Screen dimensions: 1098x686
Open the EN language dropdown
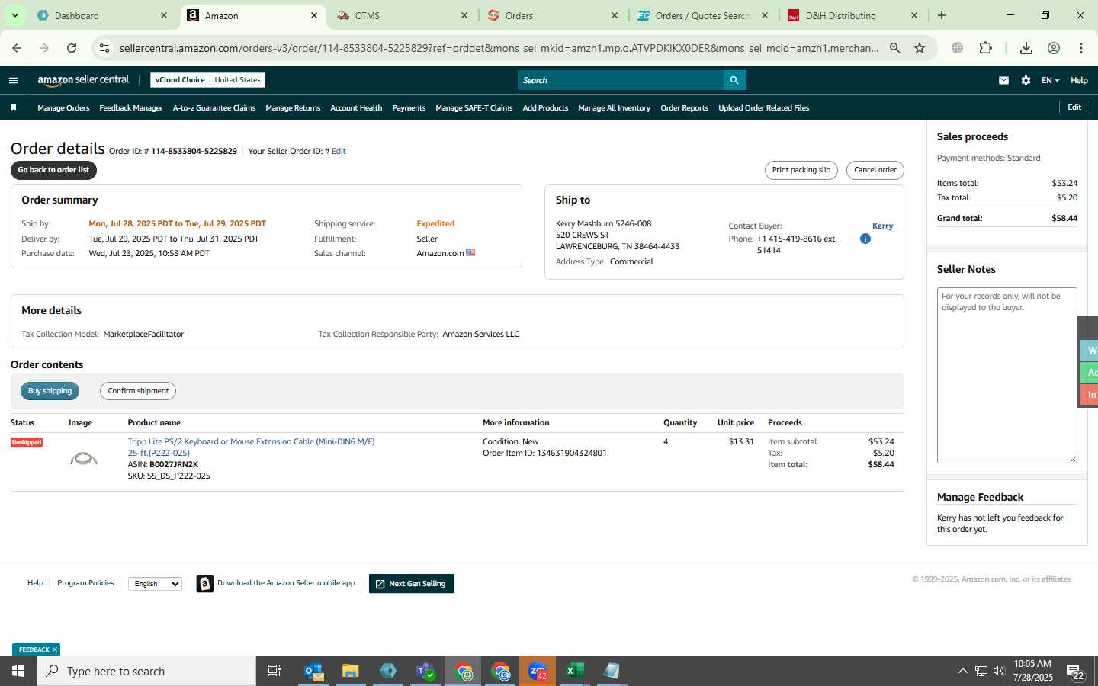[1050, 80]
